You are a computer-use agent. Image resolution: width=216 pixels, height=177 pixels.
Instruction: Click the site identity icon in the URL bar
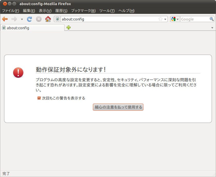click(x=58, y=19)
